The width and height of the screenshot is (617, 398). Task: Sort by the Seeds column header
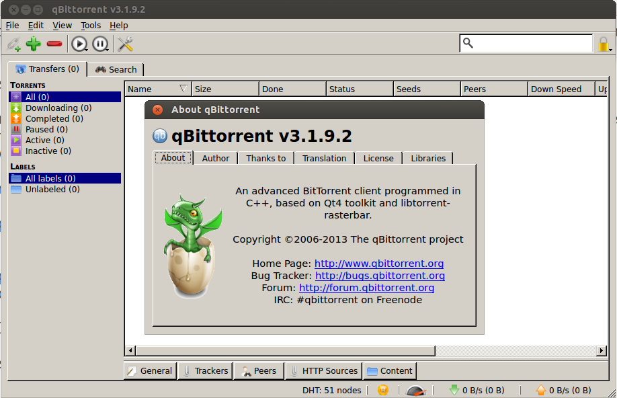click(427, 89)
